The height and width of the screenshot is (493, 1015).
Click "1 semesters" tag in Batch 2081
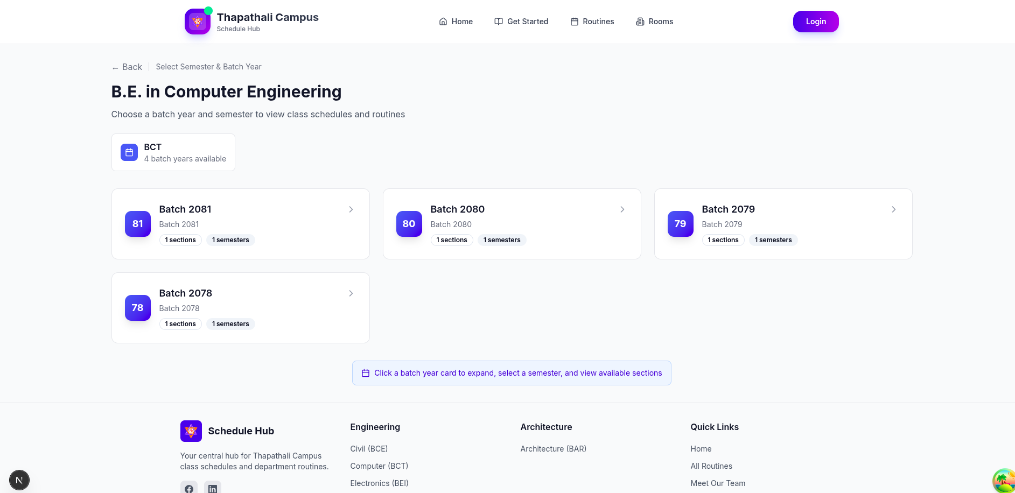tap(230, 240)
